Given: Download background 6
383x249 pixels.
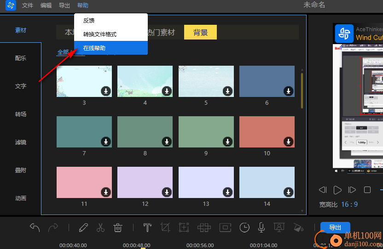Looking at the screenshot, I should (288, 91).
